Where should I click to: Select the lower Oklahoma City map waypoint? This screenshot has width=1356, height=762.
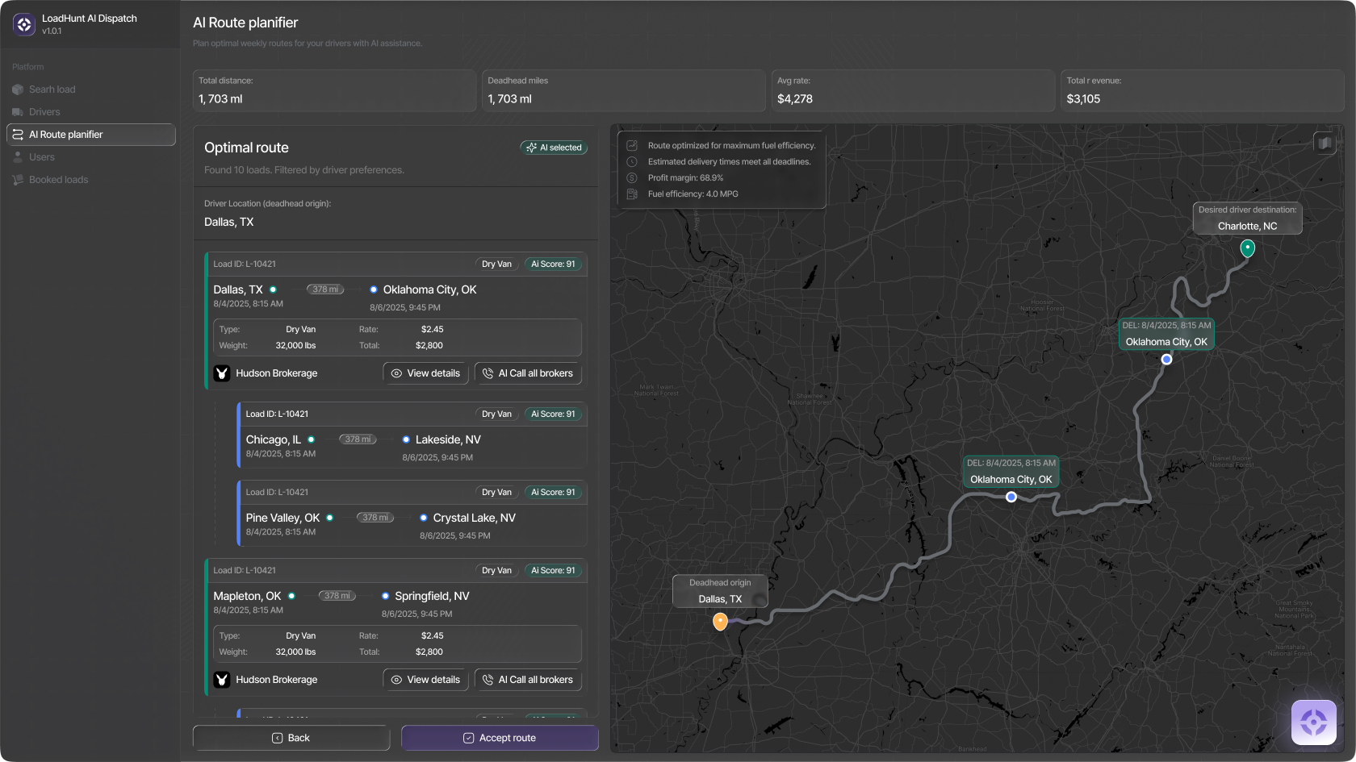click(x=1011, y=497)
